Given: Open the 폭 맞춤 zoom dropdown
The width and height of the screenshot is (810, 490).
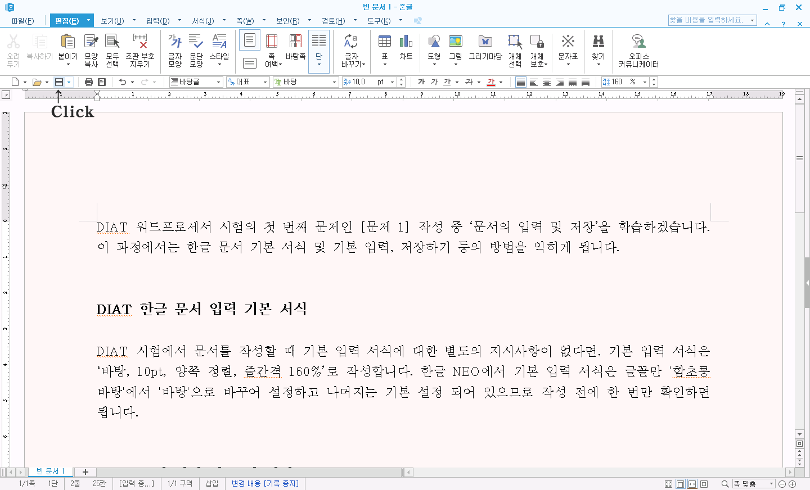Looking at the screenshot, I should tap(771, 484).
